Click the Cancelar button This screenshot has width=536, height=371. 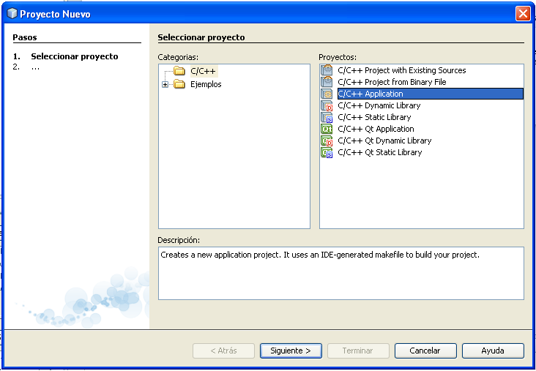pyautogui.click(x=425, y=351)
